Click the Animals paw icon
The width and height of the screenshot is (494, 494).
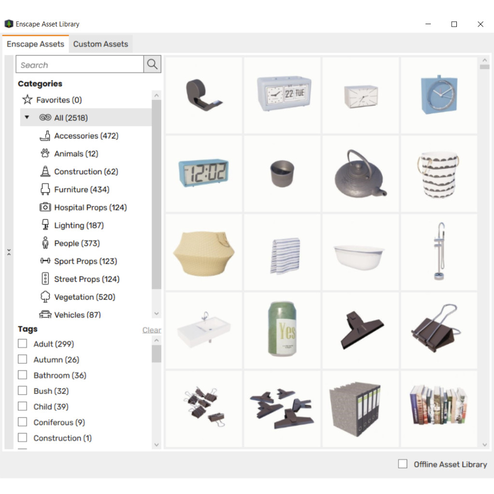tap(45, 153)
